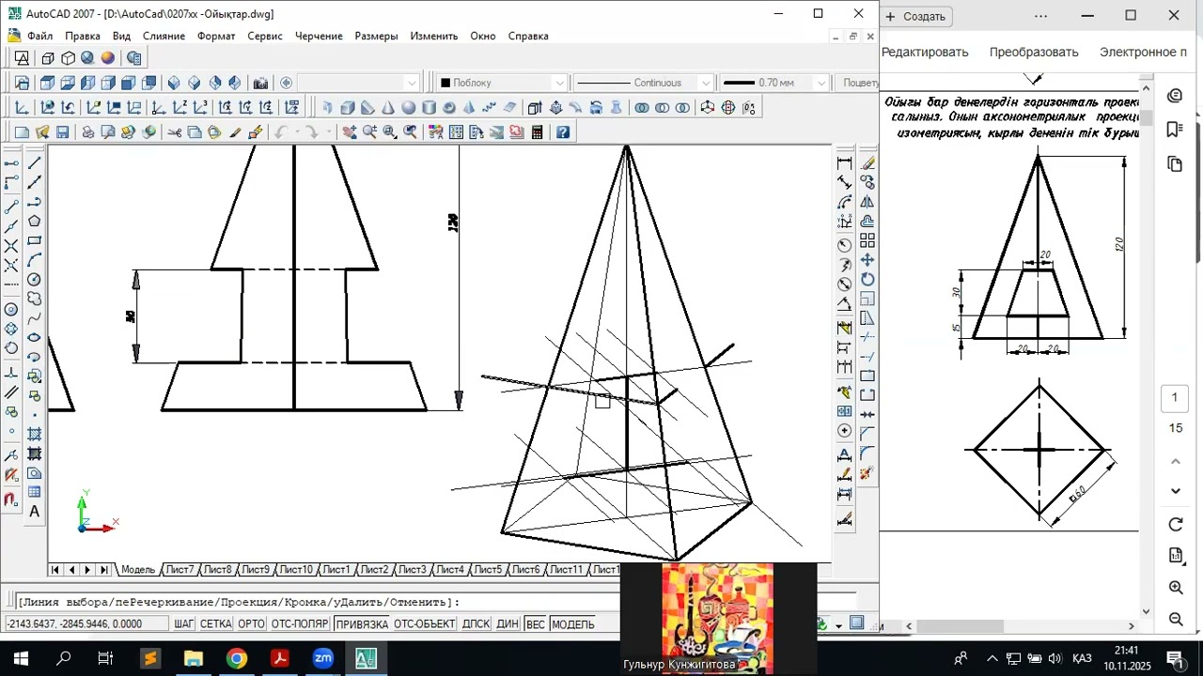Screen dimensions: 1203x676
Task: Open the Quick Calculator
Action: (537, 132)
